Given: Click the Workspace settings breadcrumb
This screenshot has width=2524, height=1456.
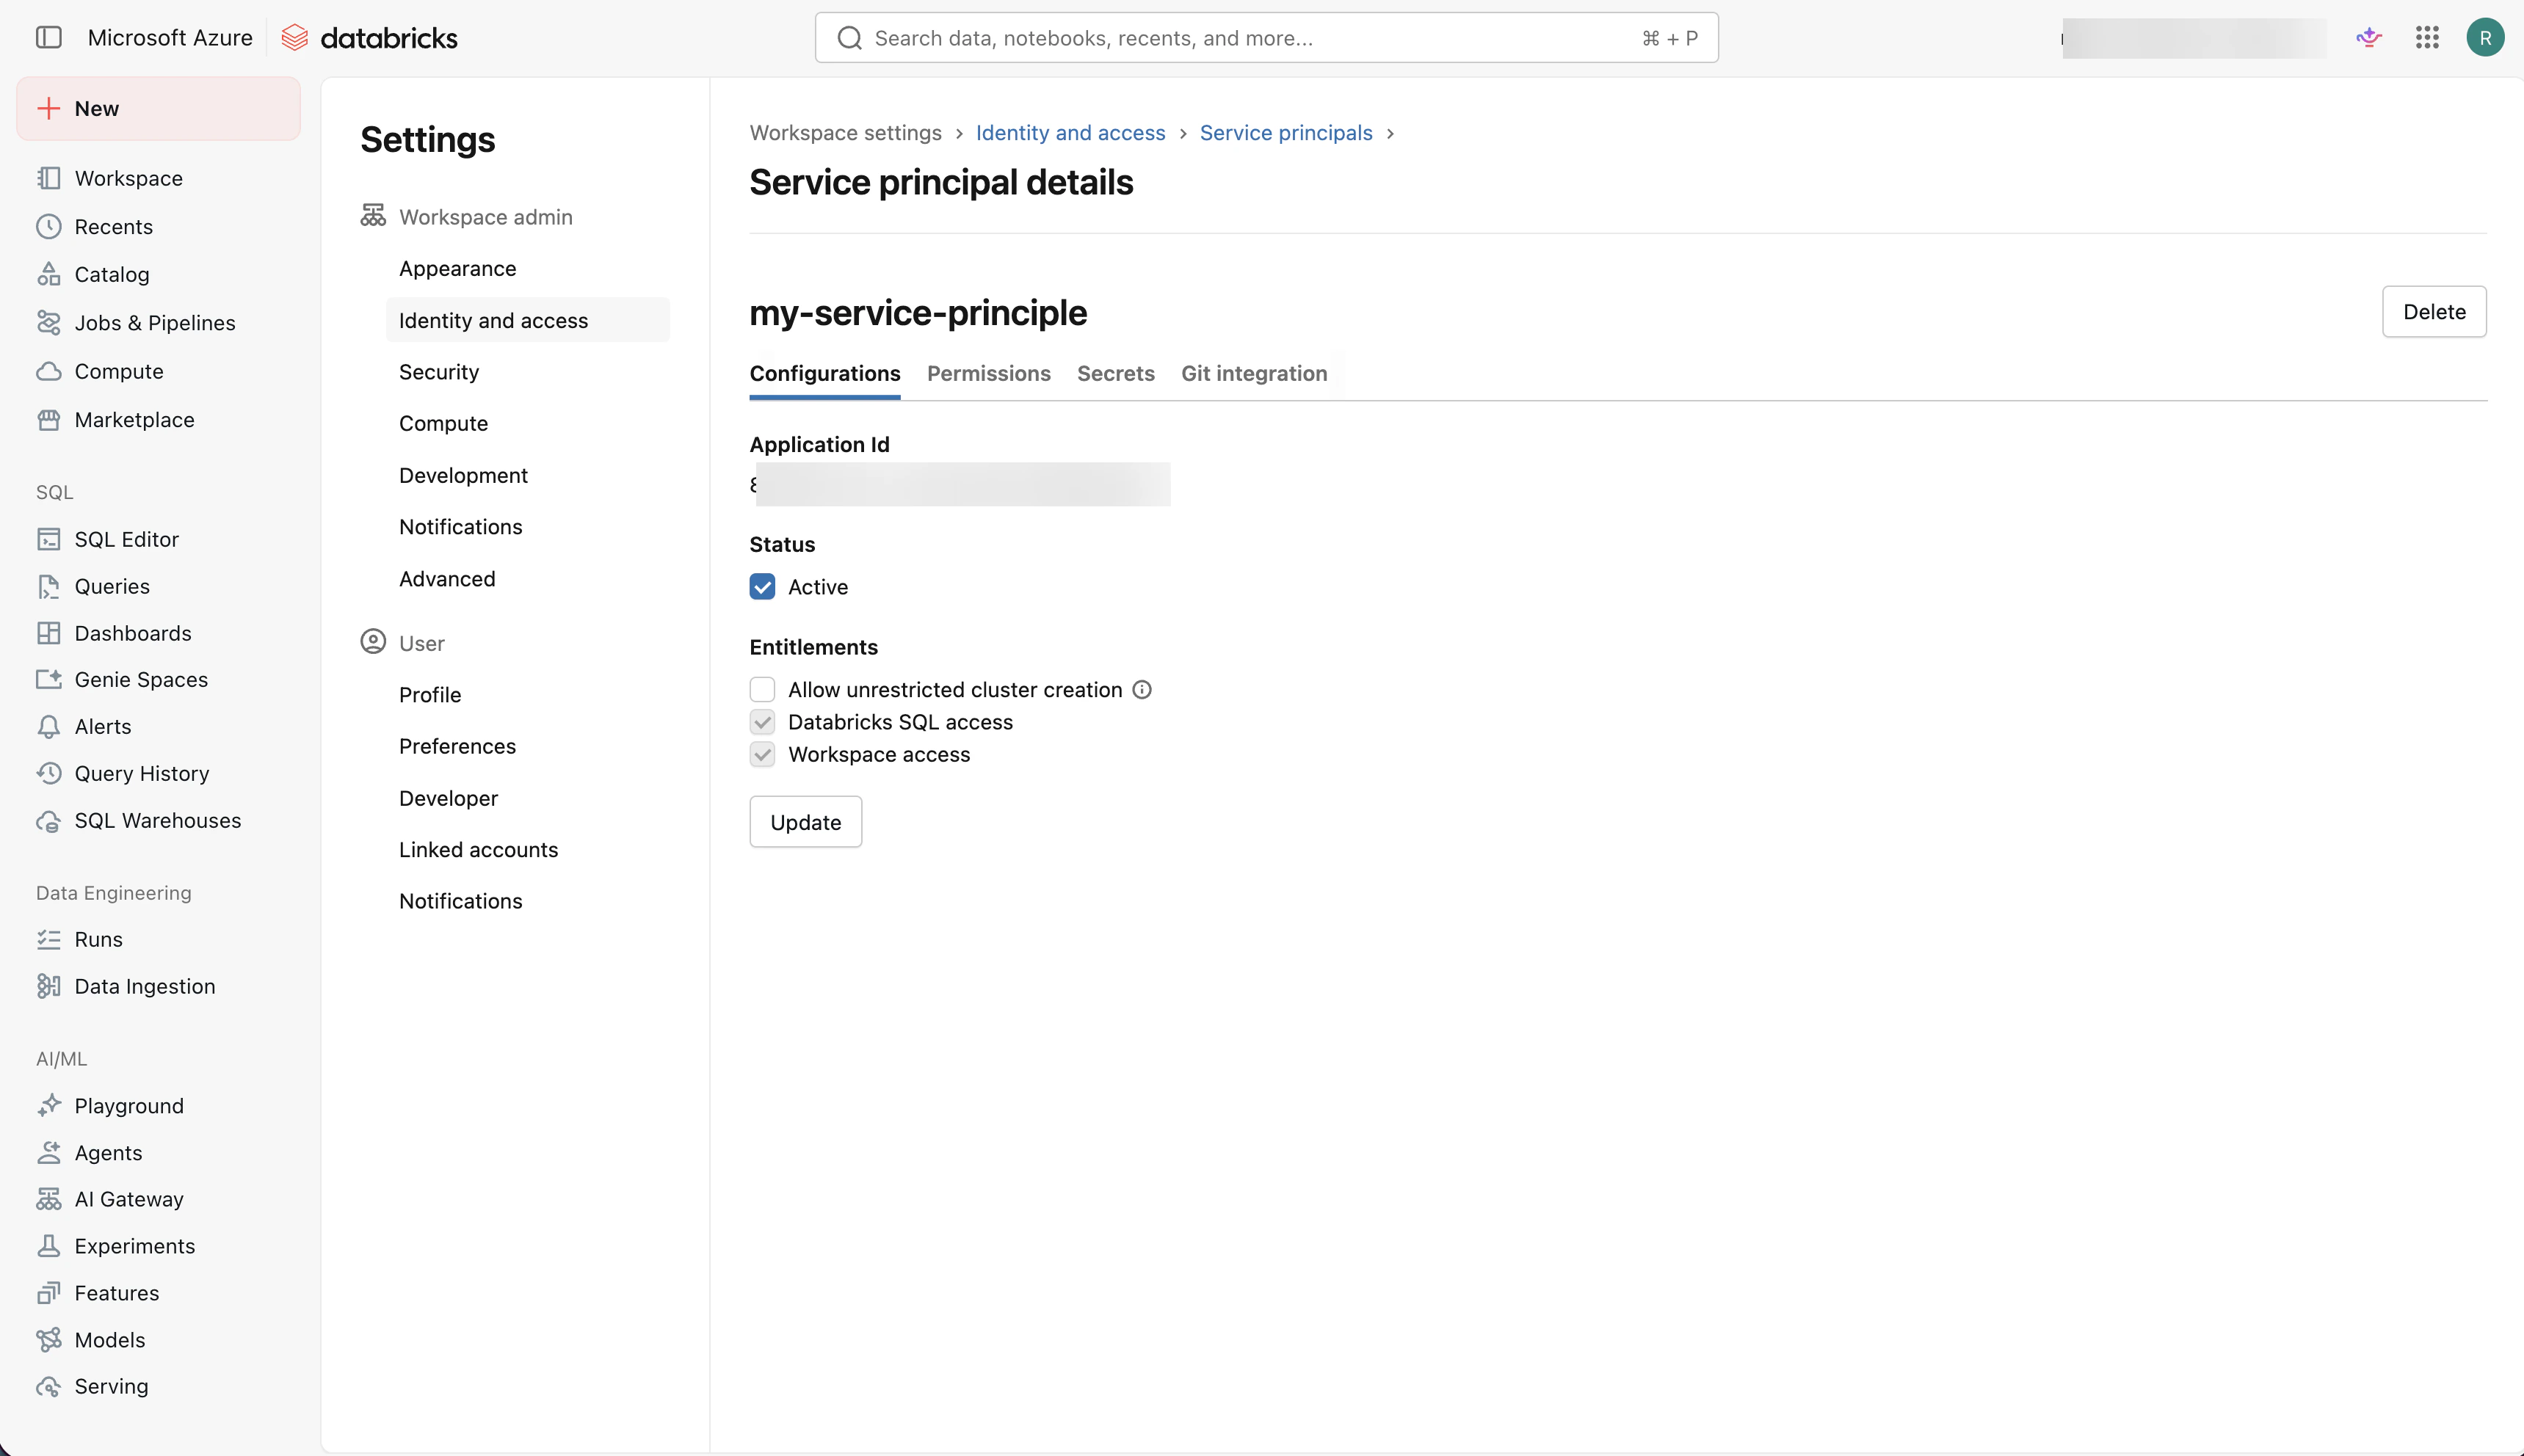Looking at the screenshot, I should (845, 133).
